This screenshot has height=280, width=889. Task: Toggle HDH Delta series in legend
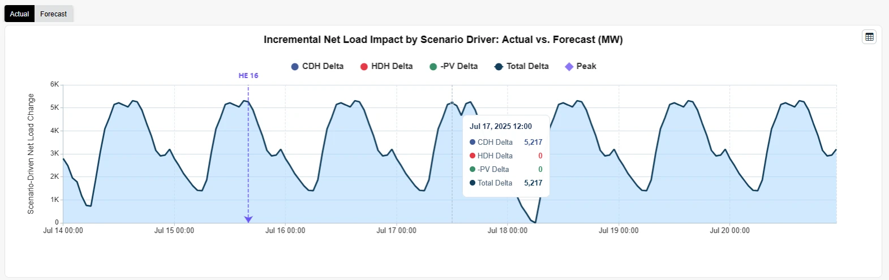386,66
